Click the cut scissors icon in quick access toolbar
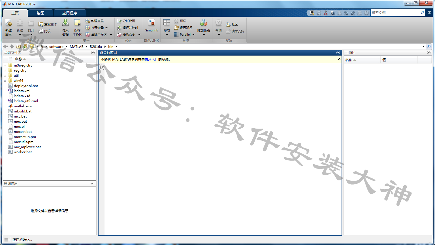 326,13
